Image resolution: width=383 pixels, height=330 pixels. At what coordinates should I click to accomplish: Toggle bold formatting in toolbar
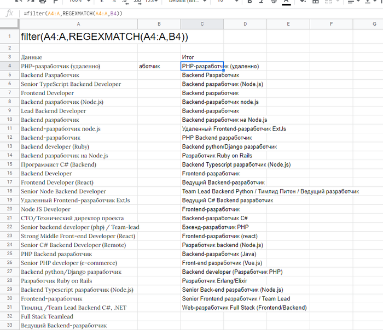tap(249, 2)
